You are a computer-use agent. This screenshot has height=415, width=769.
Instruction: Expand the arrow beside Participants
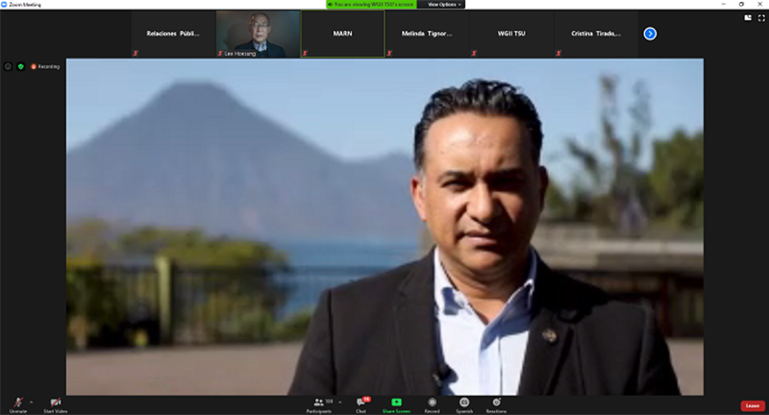coord(337,402)
